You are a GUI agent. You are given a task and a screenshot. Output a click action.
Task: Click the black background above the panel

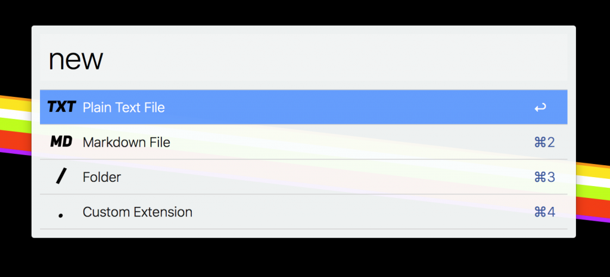(298, 12)
